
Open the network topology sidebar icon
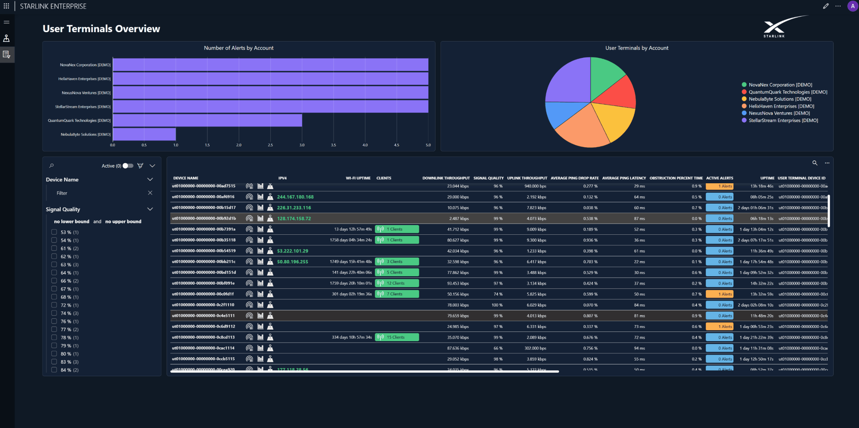6,38
